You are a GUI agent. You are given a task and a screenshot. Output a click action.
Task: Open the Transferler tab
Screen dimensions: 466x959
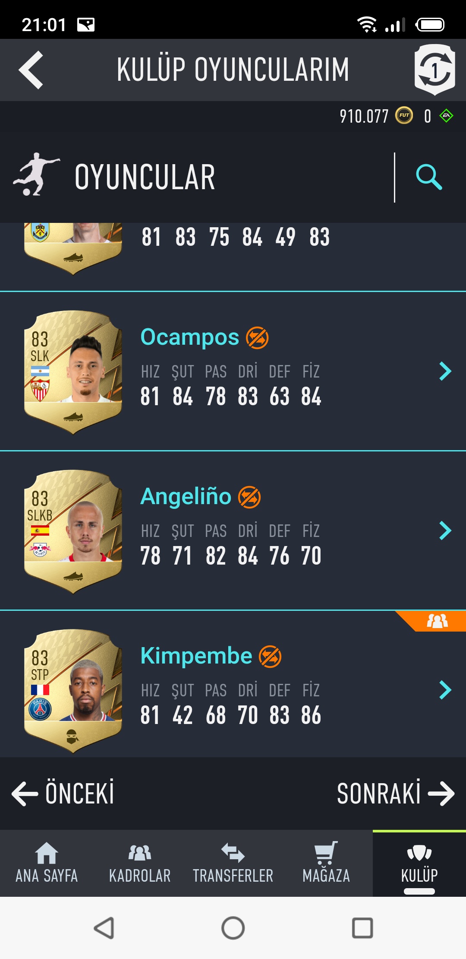pyautogui.click(x=233, y=863)
